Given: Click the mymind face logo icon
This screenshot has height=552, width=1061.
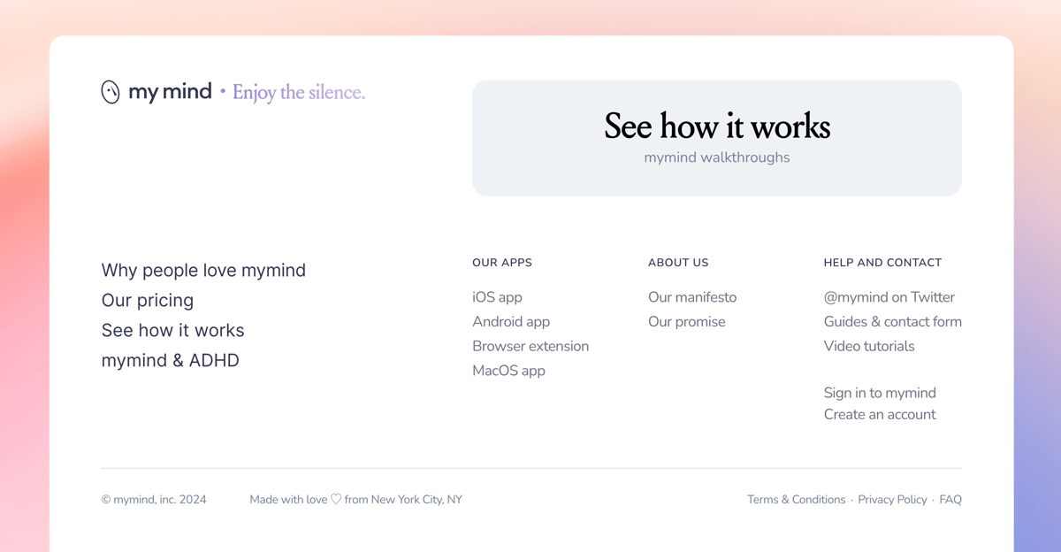Looking at the screenshot, I should click(110, 90).
